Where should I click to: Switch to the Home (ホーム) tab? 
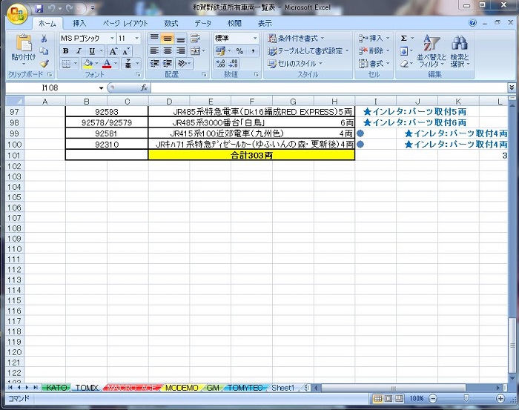pos(47,23)
